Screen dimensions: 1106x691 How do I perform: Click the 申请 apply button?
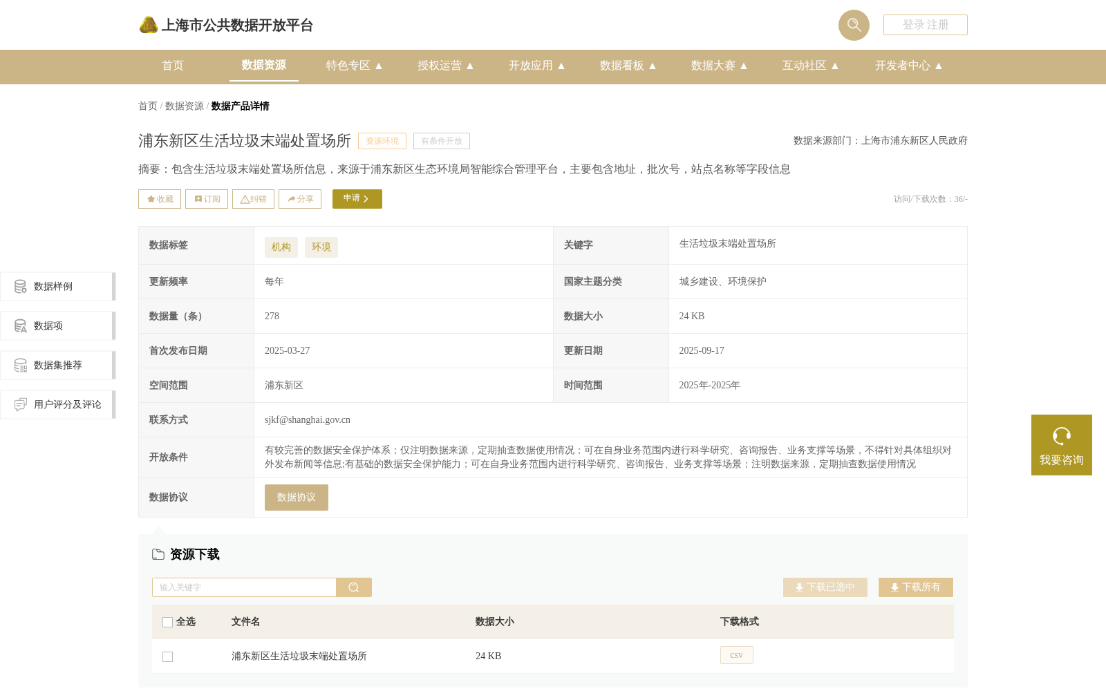pos(357,199)
